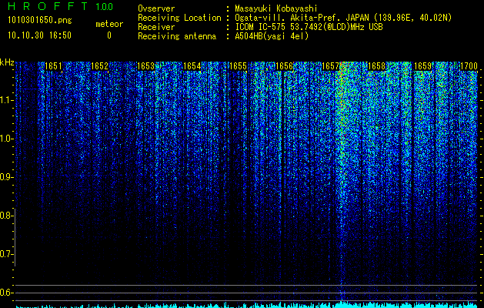Click the Receiving Location label

pos(179,18)
